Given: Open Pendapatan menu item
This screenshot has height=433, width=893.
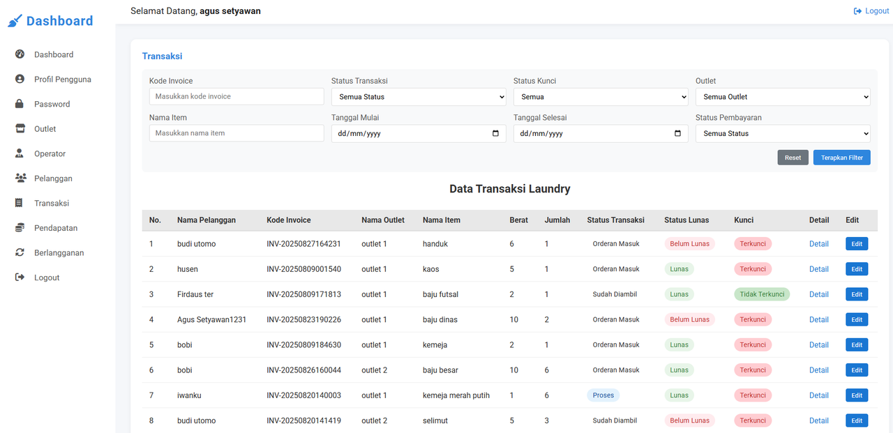Looking at the screenshot, I should 56,228.
